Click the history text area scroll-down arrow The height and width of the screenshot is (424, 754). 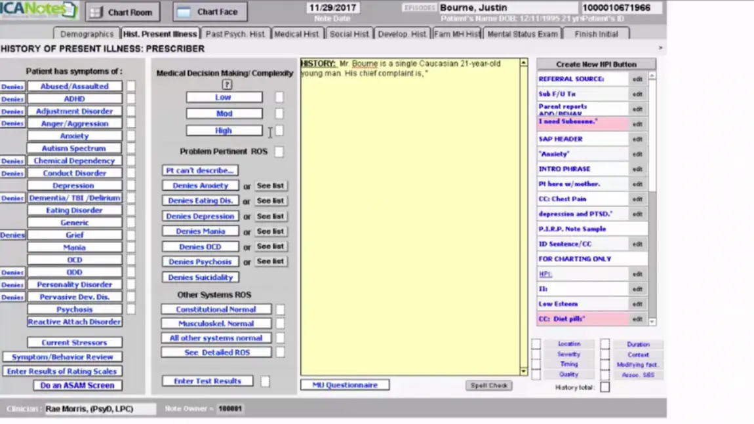pyautogui.click(x=524, y=370)
